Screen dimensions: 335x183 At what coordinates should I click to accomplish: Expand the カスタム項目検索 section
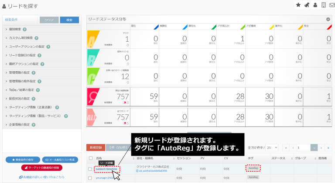point(42,38)
